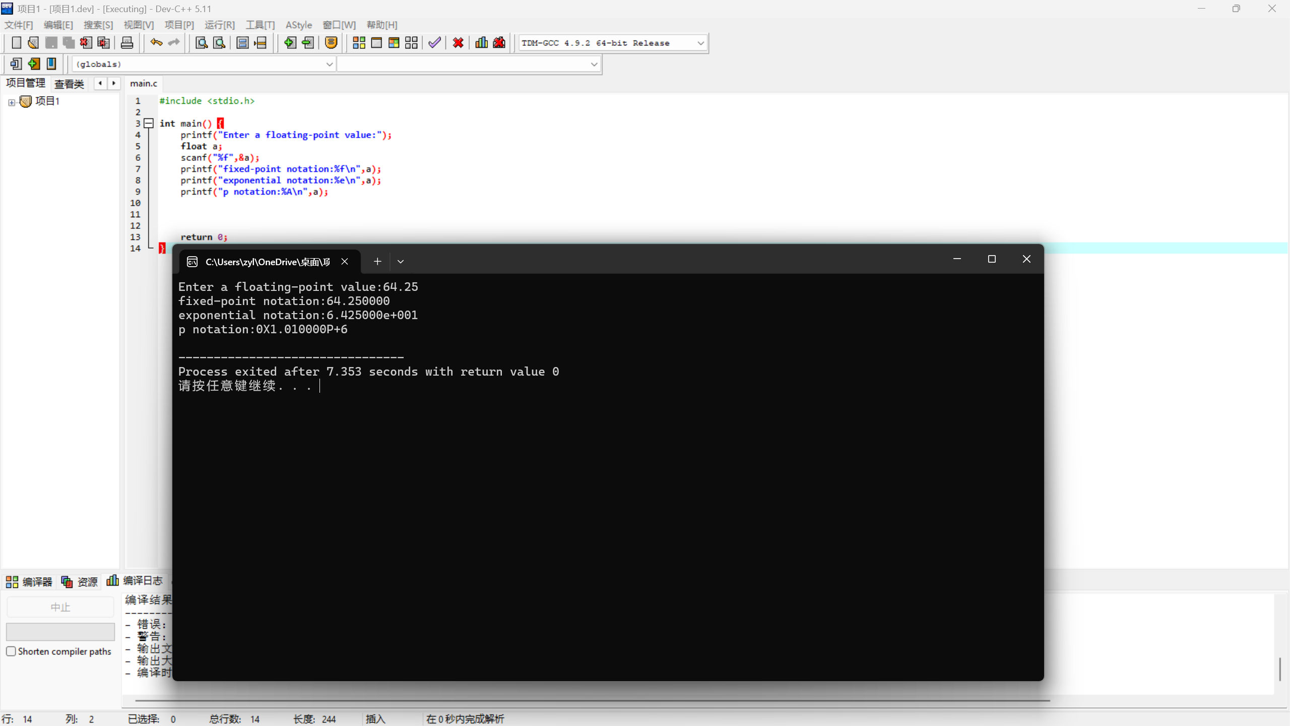
Task: Click the Find magnifier icon
Action: click(x=202, y=43)
